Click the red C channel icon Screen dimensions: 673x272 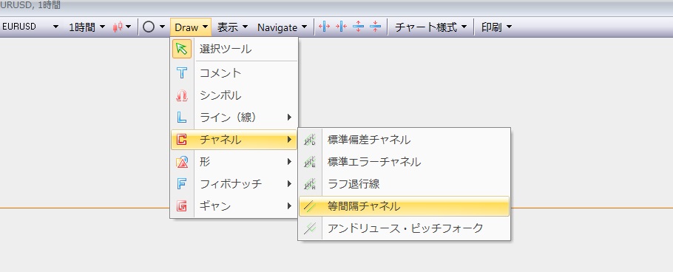[182, 140]
